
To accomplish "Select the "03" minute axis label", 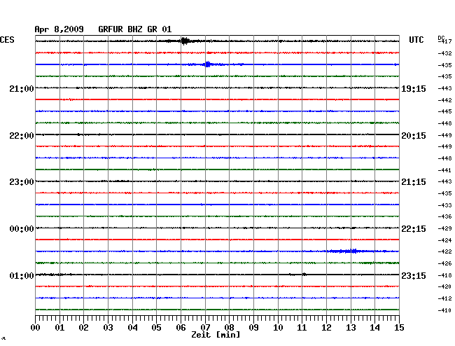I will pos(108,328).
